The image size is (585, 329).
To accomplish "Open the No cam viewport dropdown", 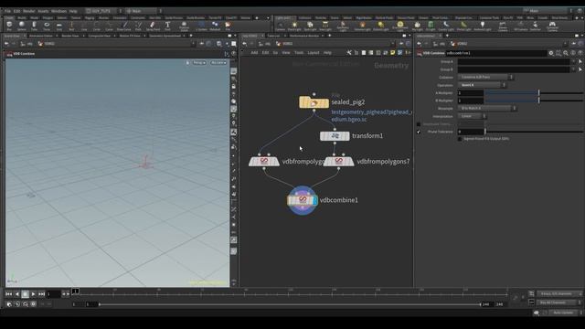I will click(218, 63).
